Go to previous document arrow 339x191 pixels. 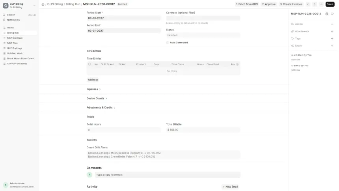coord(308,4)
